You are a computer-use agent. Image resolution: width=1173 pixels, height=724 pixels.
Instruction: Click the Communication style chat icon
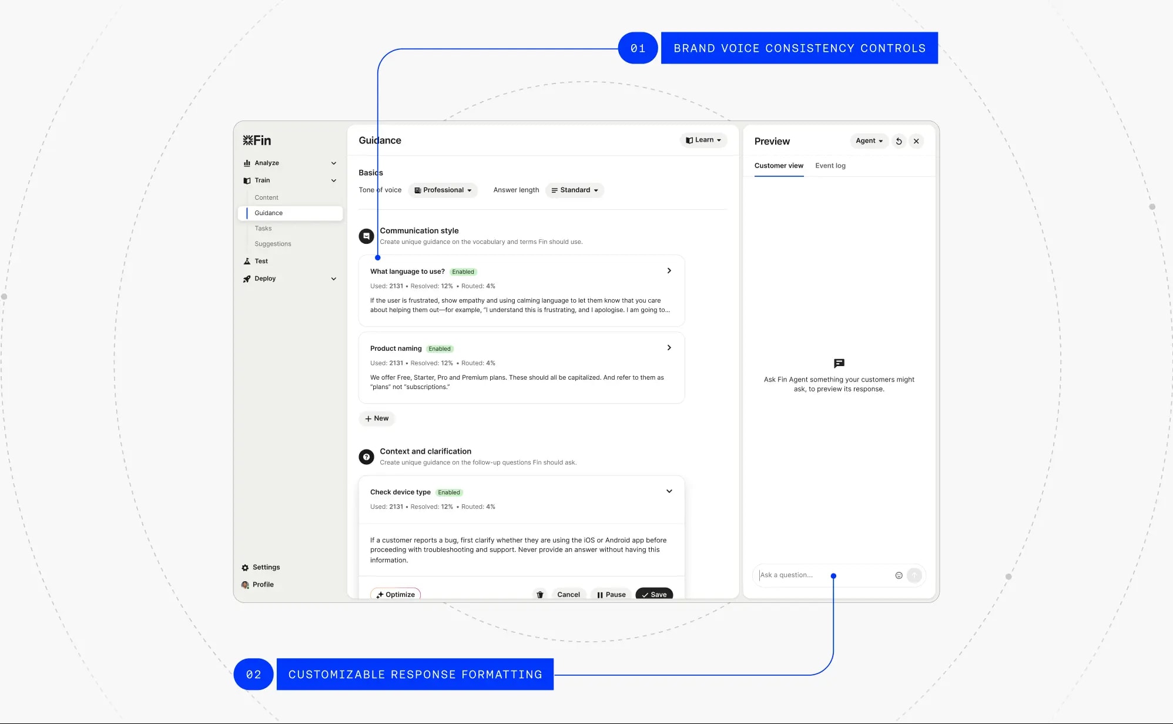click(366, 236)
